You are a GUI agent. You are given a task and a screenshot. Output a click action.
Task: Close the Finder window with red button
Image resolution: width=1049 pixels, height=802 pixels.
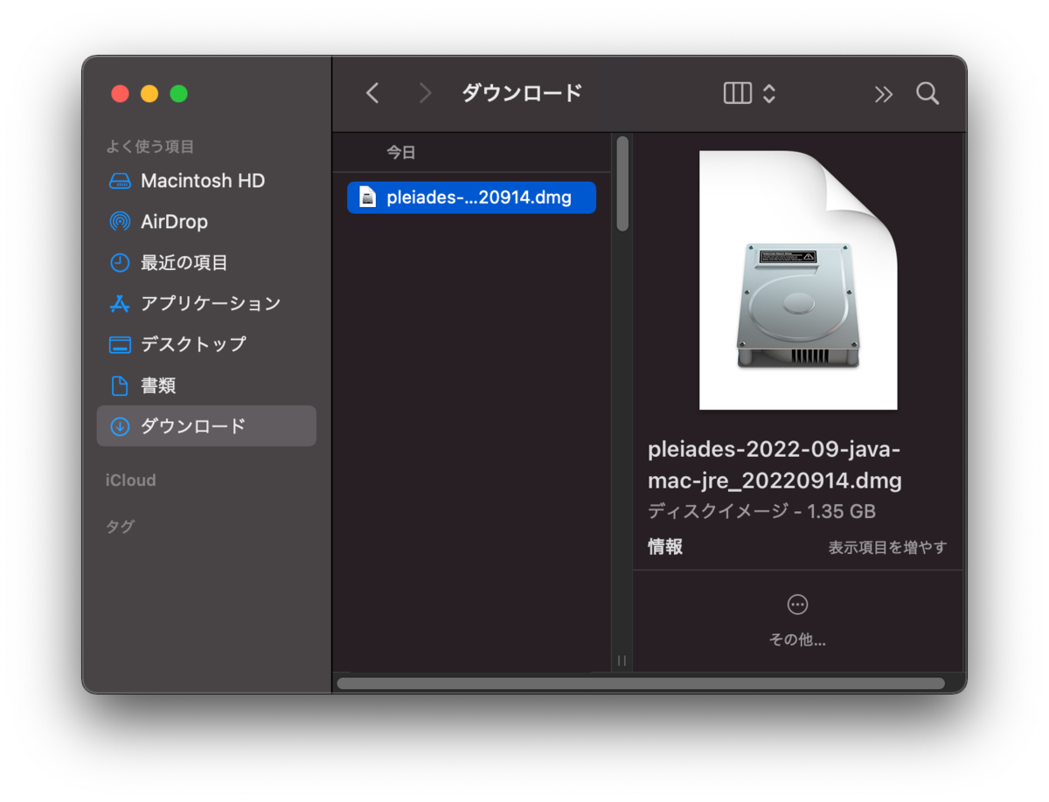point(121,93)
